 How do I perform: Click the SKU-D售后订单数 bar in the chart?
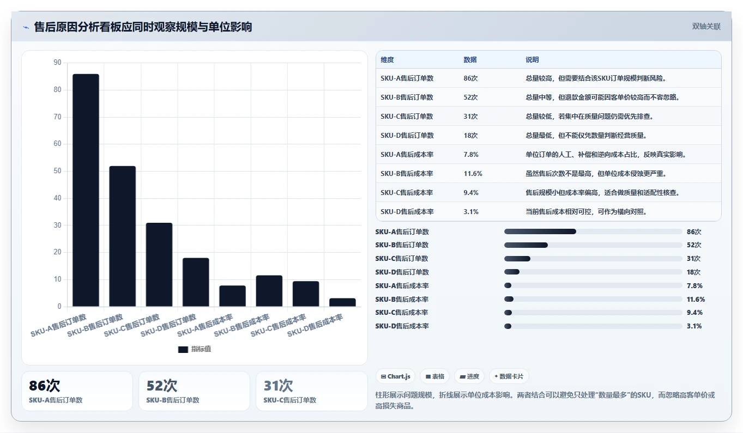click(x=196, y=282)
